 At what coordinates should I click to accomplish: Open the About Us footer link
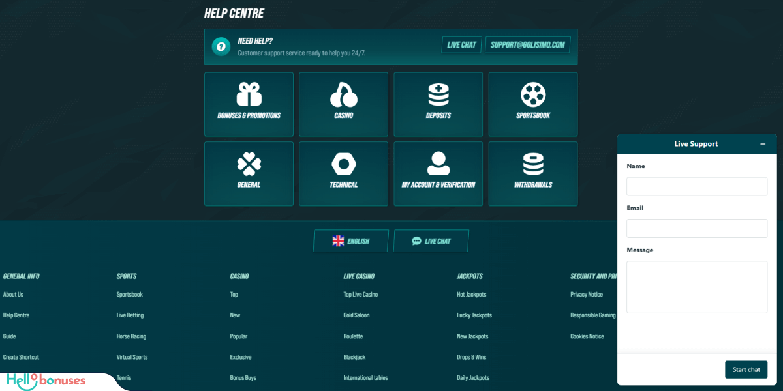click(x=13, y=295)
